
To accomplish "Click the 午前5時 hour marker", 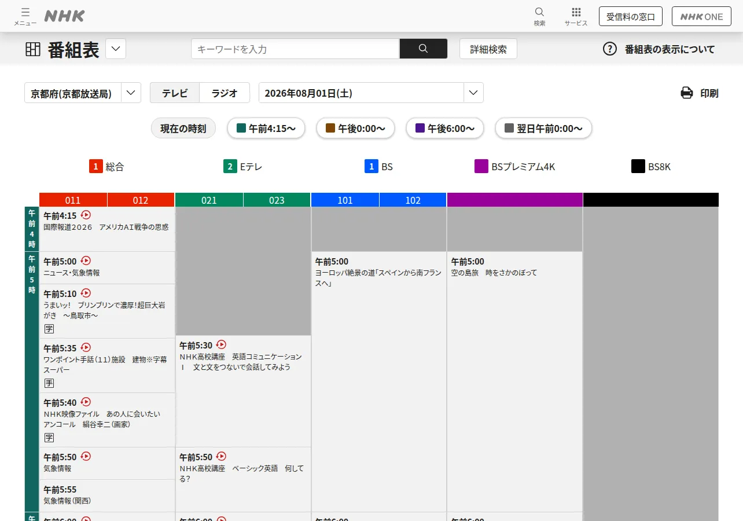I will pyautogui.click(x=32, y=381).
